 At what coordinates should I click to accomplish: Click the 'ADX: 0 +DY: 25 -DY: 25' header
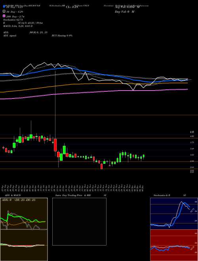point(18,200)
